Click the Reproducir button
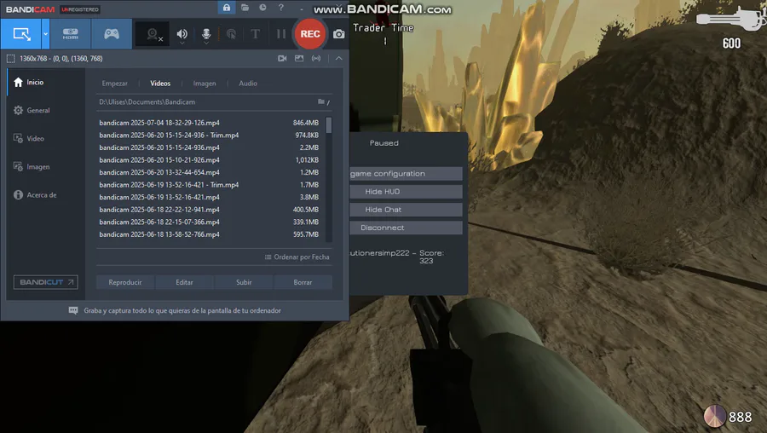Viewport: 767px width, 433px height. tap(125, 282)
